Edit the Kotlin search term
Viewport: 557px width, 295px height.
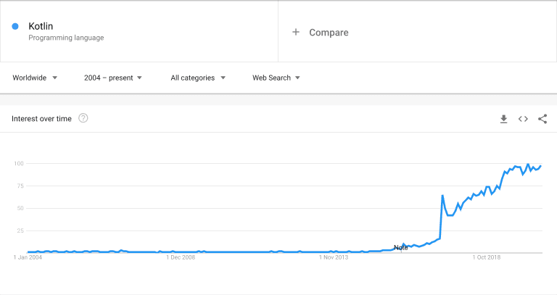tap(41, 26)
